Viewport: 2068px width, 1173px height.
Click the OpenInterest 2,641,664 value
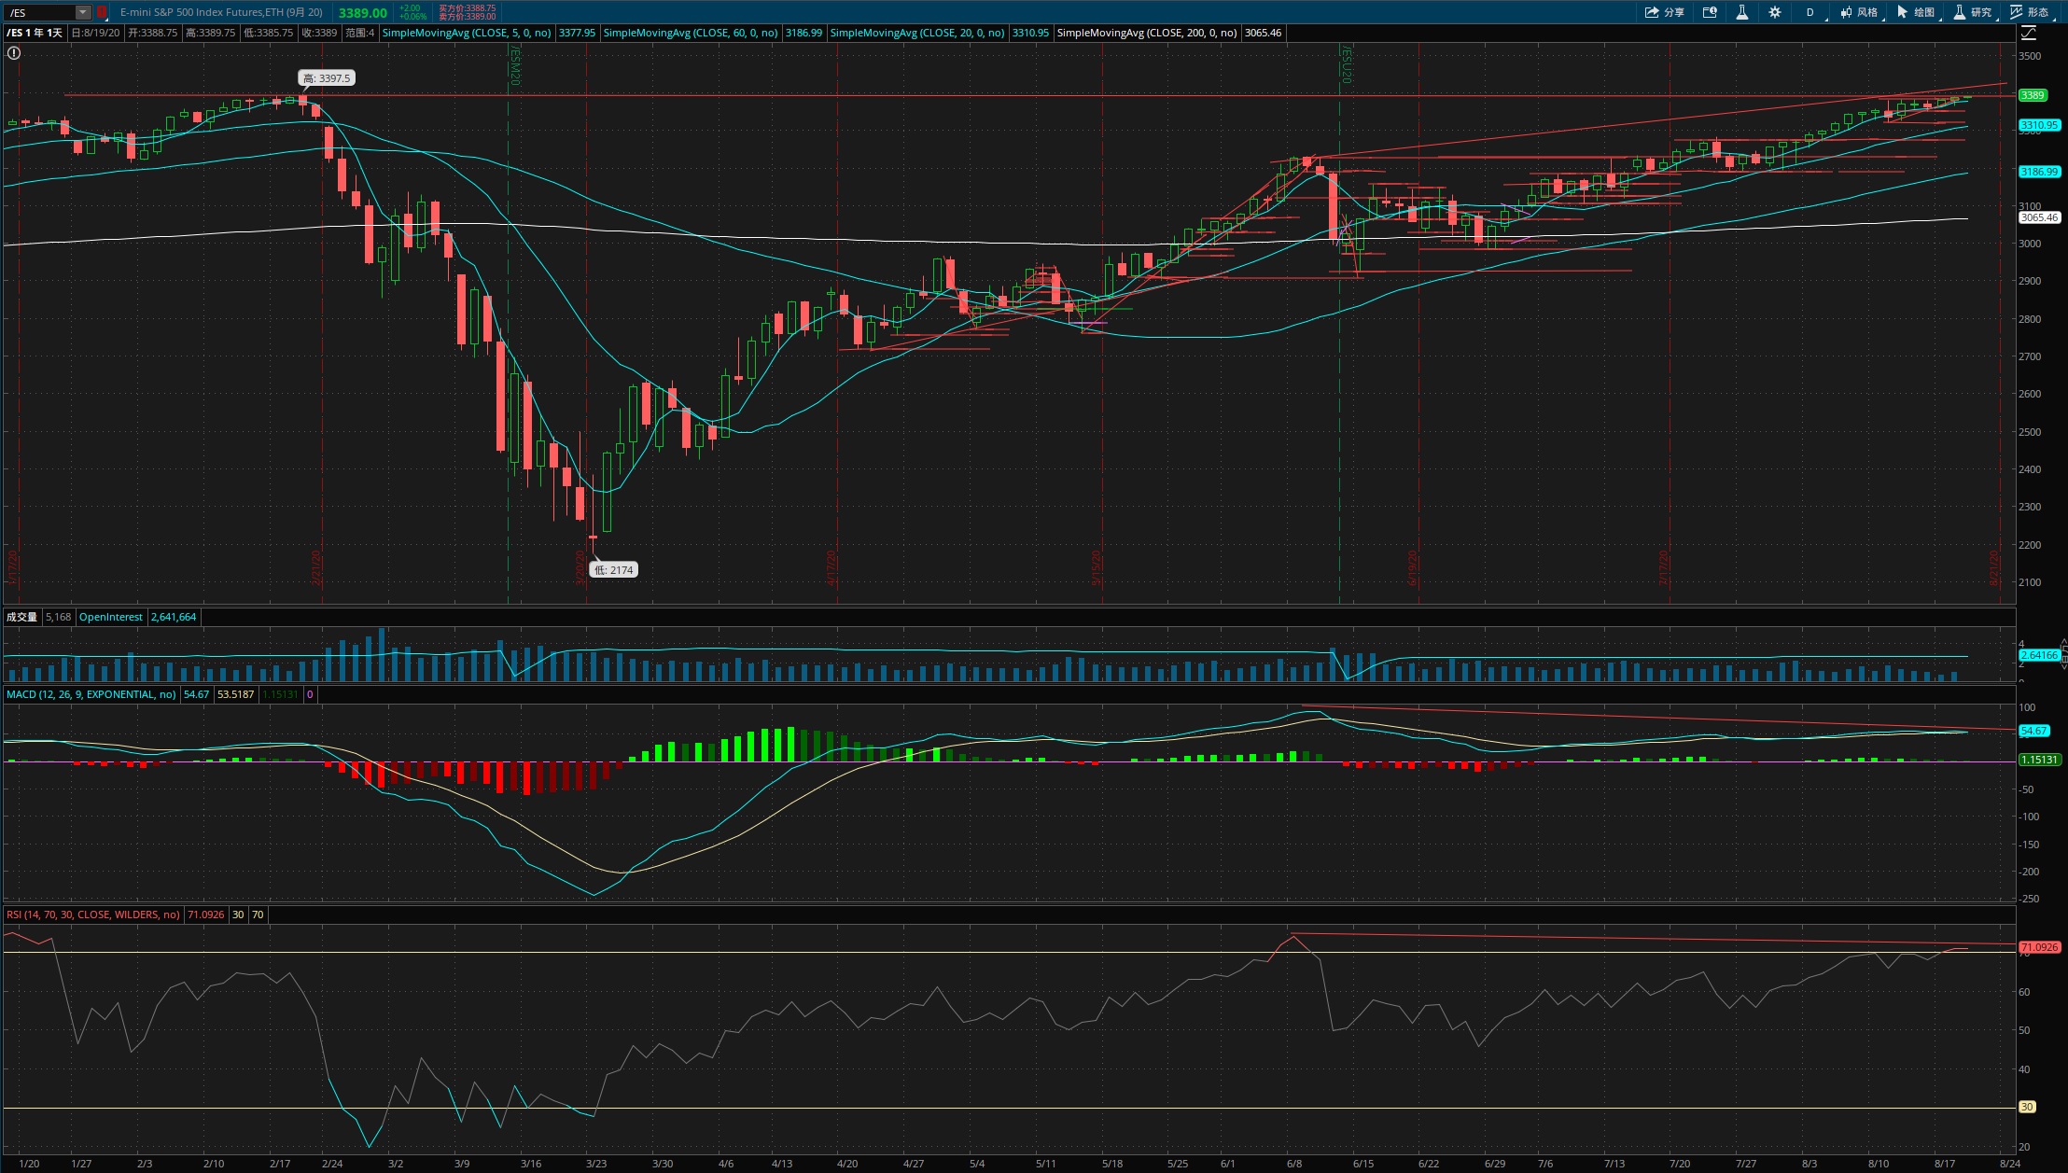click(x=174, y=617)
